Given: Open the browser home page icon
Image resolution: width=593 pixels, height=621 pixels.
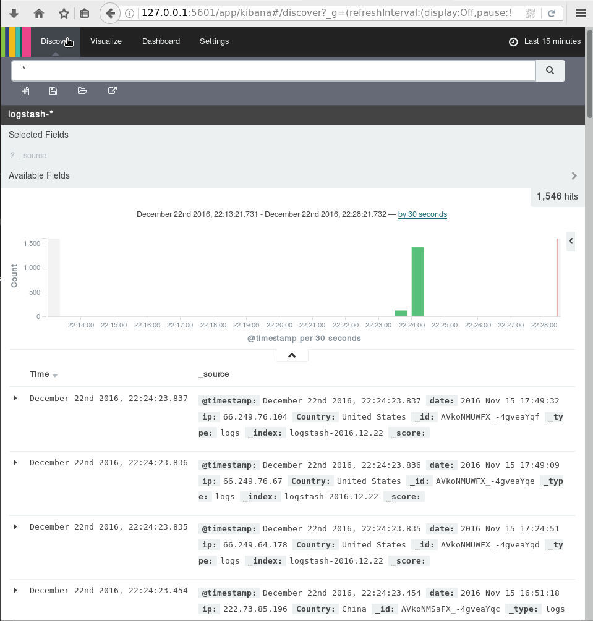Looking at the screenshot, I should [38, 13].
